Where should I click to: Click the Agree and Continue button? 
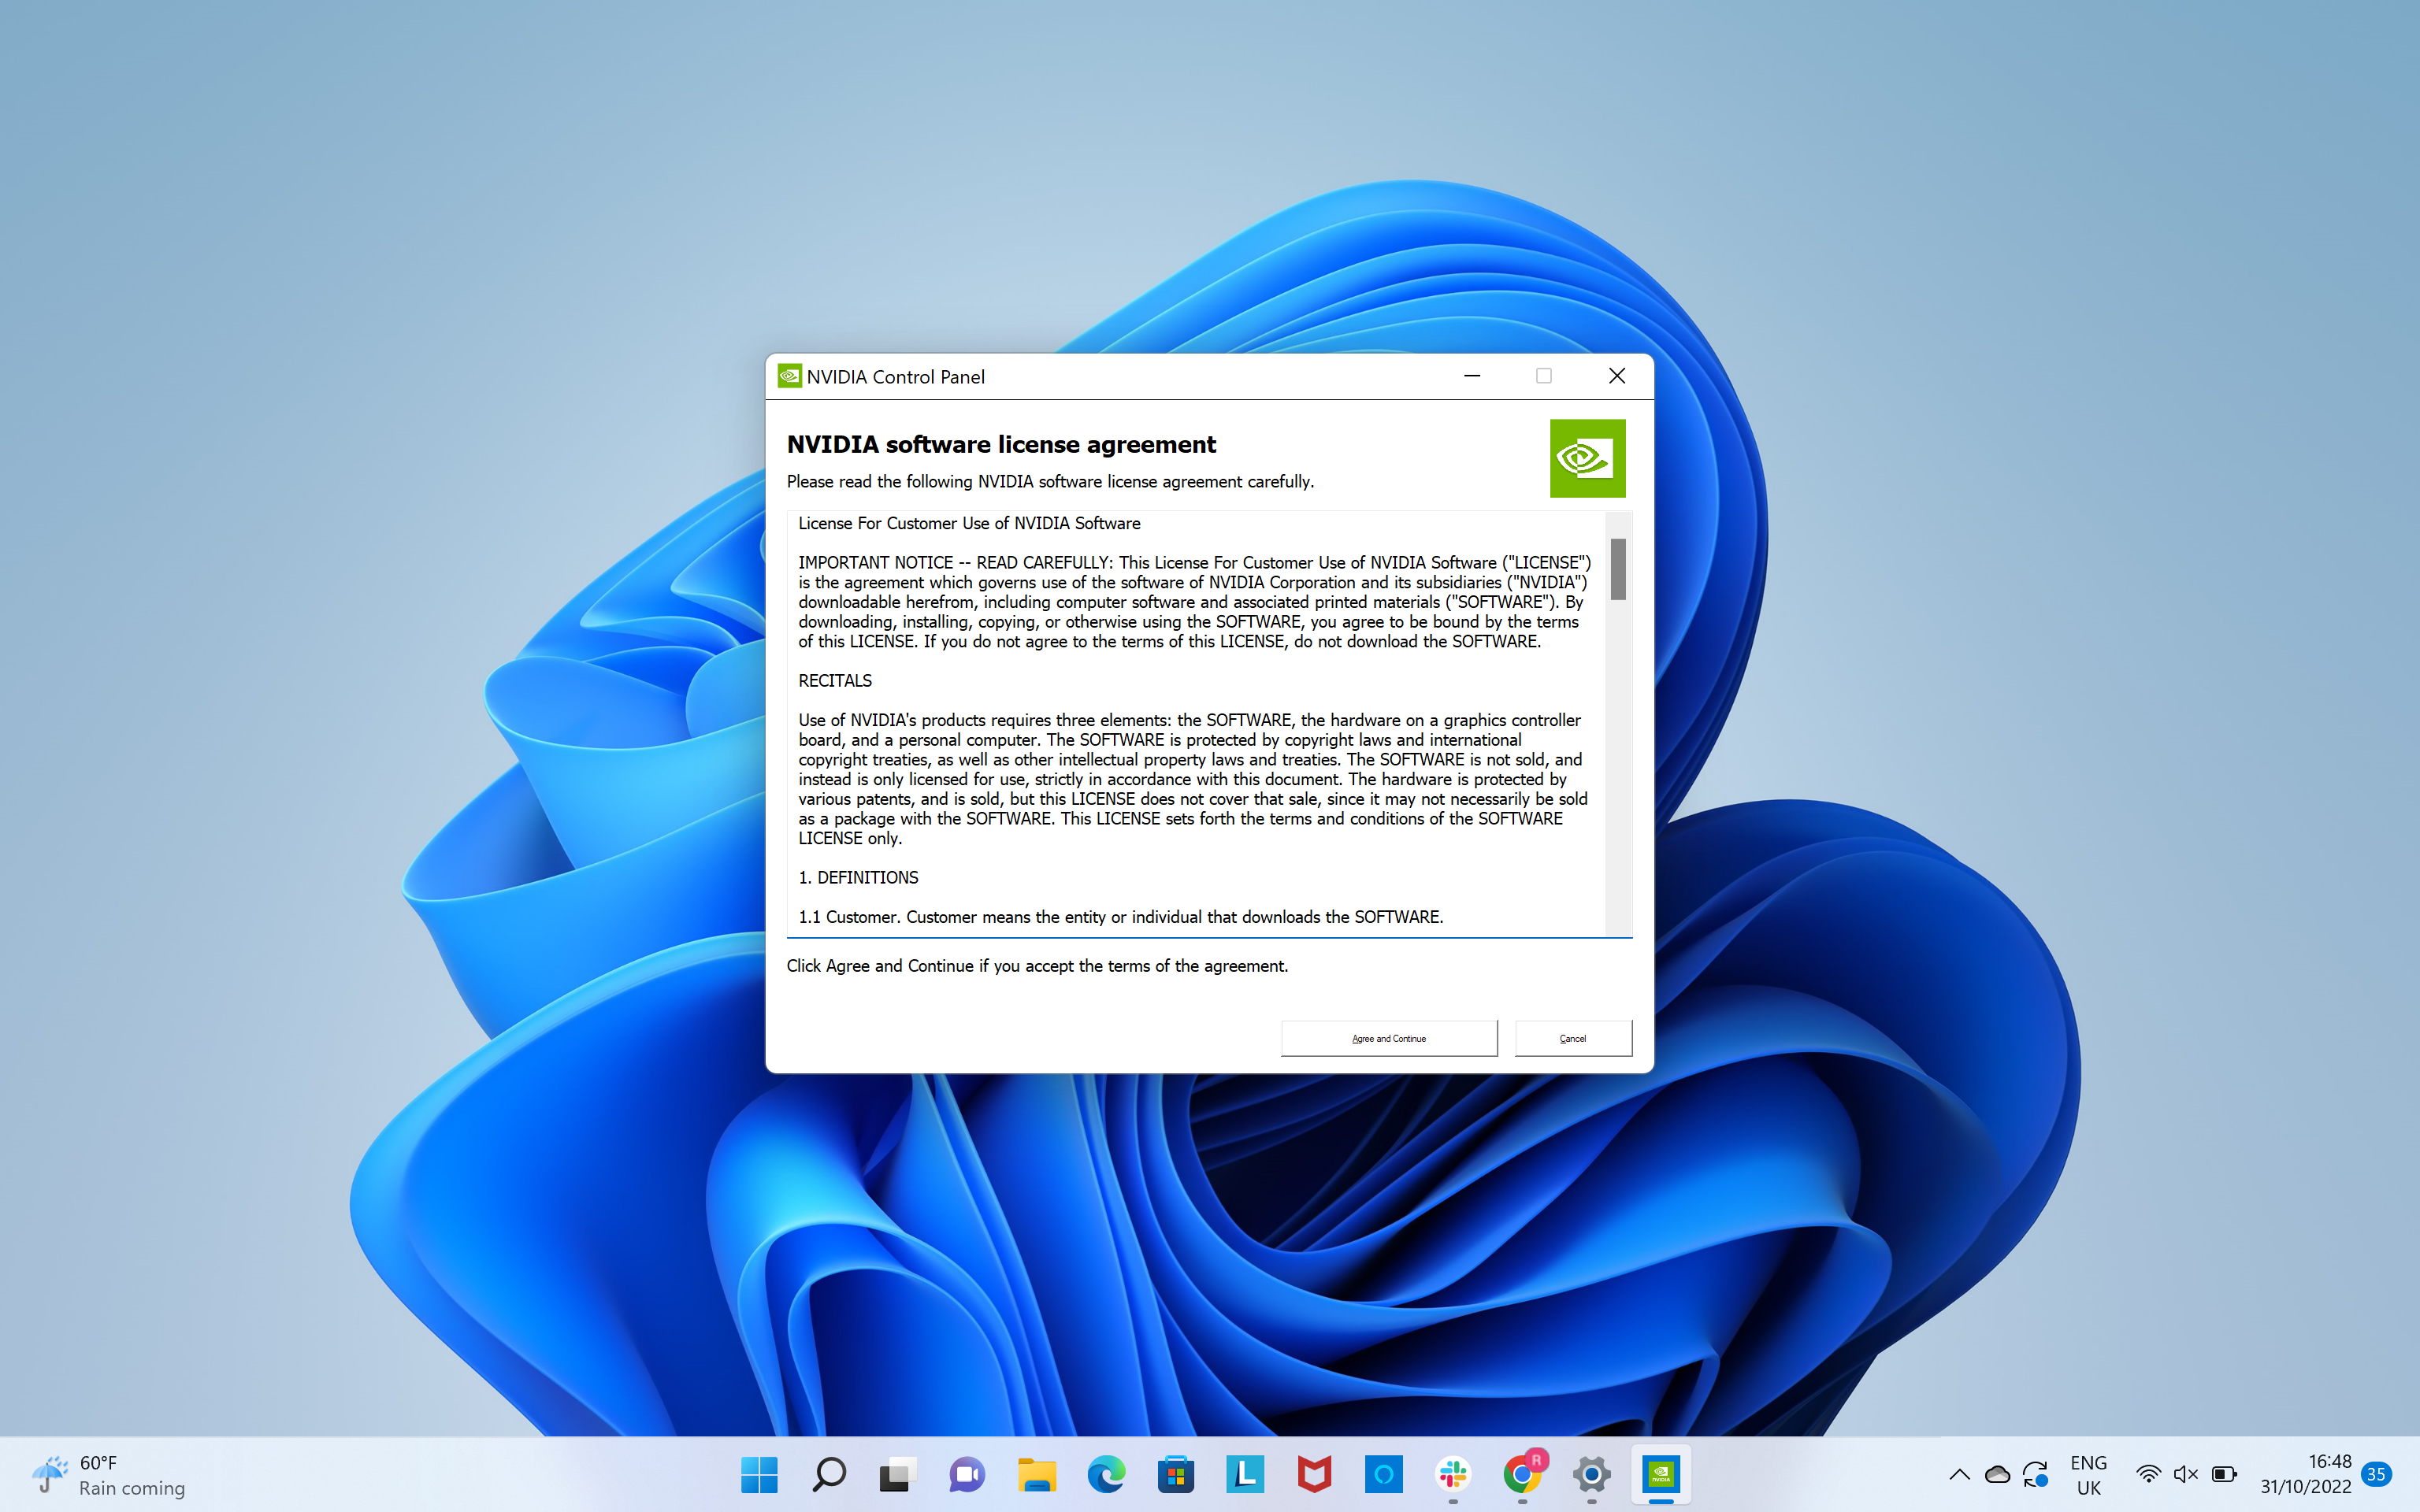click(x=1389, y=1038)
